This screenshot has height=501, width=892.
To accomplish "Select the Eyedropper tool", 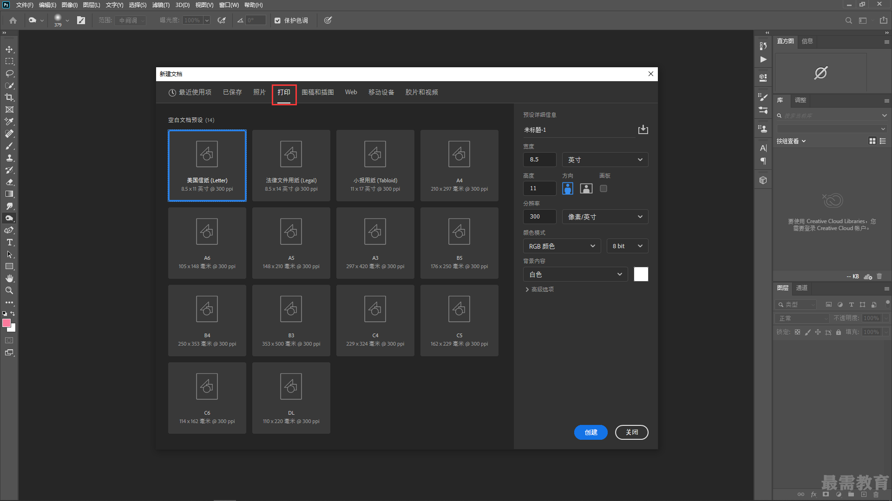I will pos(9,122).
